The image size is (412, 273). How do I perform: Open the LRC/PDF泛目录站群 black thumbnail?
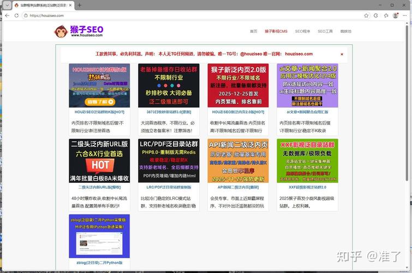click(x=169, y=161)
